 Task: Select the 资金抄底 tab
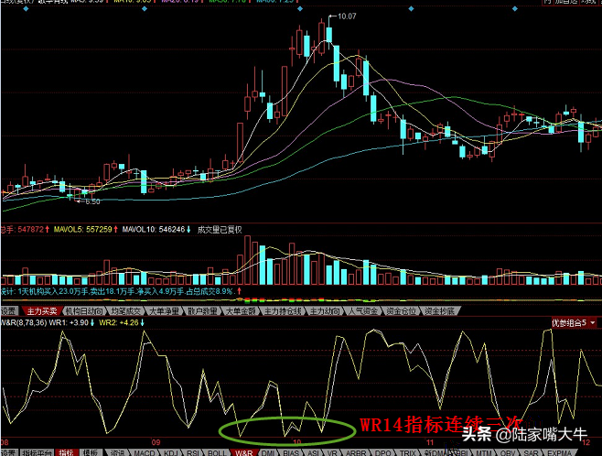(439, 310)
